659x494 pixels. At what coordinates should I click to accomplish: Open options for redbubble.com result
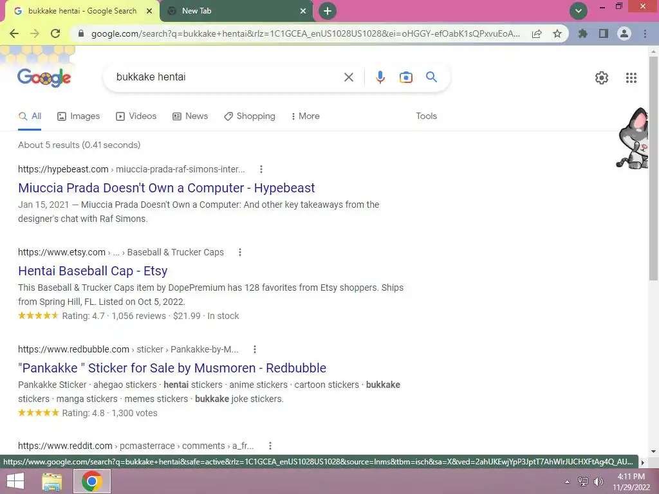[x=255, y=349]
